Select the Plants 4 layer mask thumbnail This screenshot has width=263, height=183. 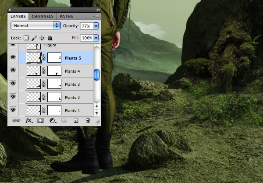point(54,71)
